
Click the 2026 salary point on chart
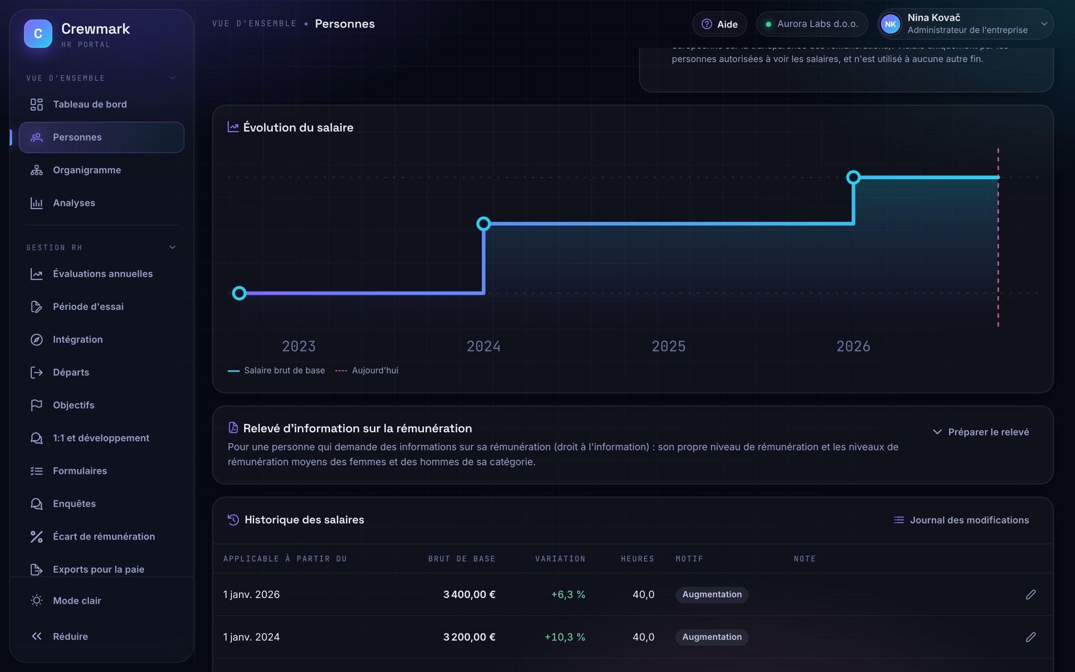pos(853,178)
